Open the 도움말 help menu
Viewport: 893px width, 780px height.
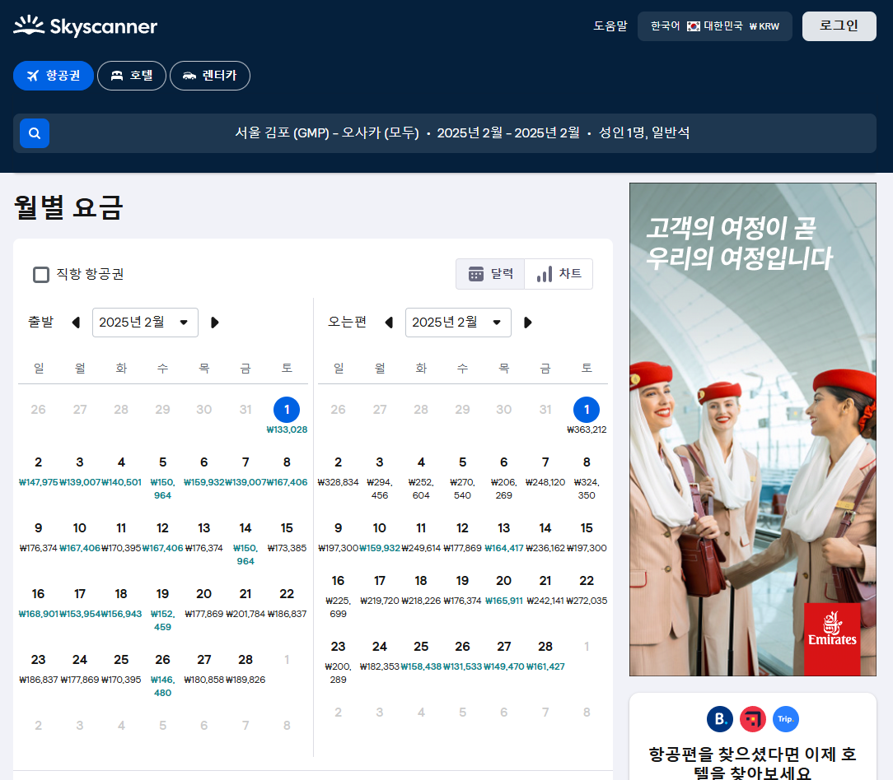click(610, 26)
